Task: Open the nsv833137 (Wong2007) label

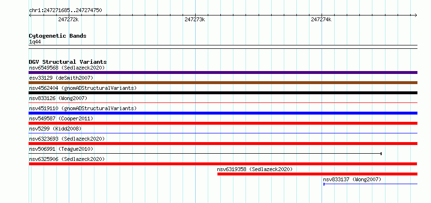Action: [x=352, y=179]
